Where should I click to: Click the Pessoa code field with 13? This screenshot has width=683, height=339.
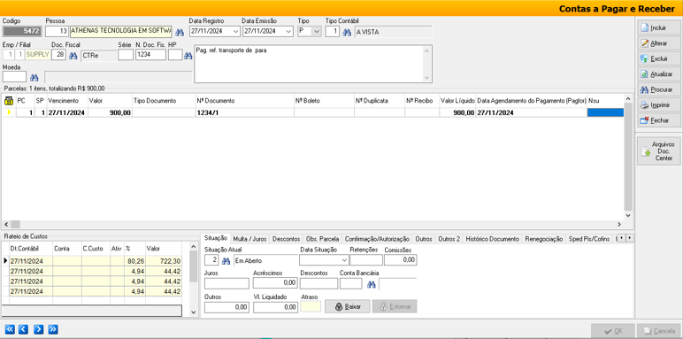(x=58, y=31)
